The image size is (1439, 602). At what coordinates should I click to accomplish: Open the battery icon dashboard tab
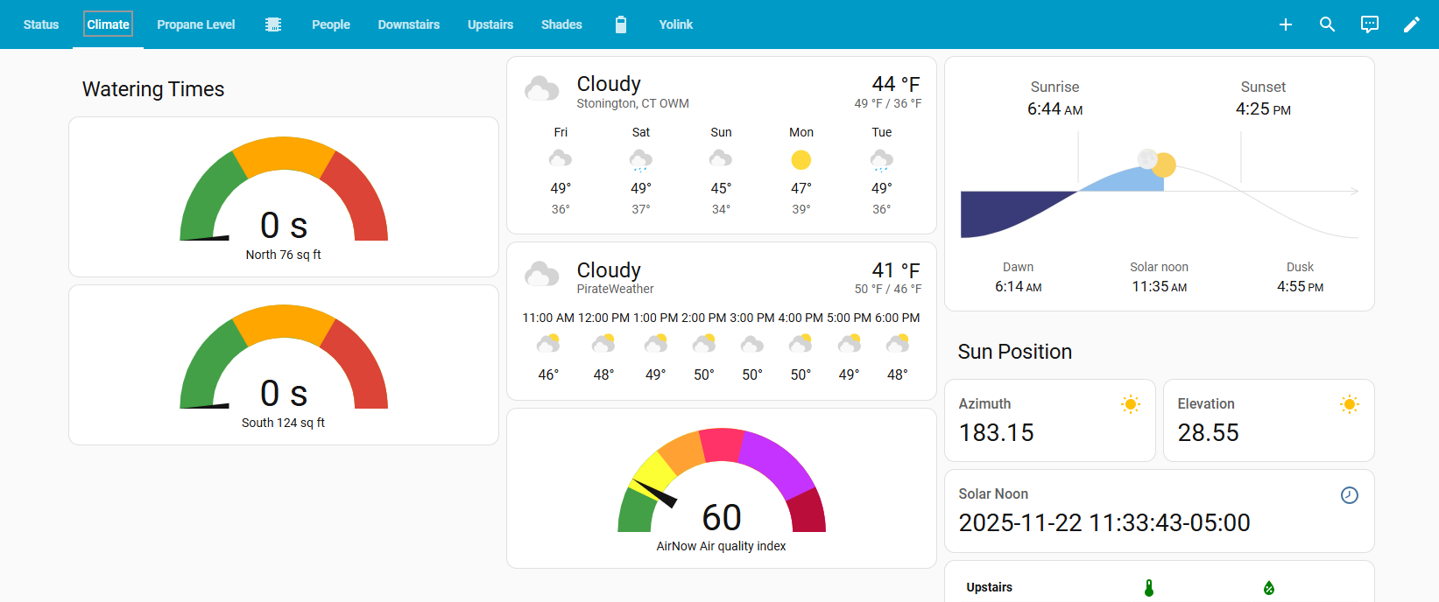coord(620,24)
